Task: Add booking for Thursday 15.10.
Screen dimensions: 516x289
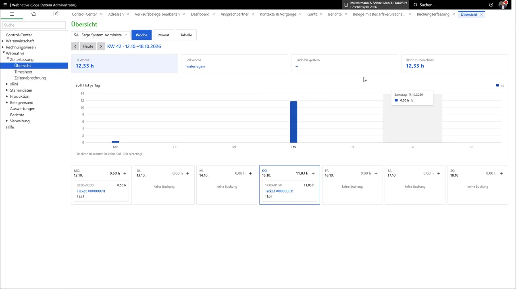Action: coord(313,173)
